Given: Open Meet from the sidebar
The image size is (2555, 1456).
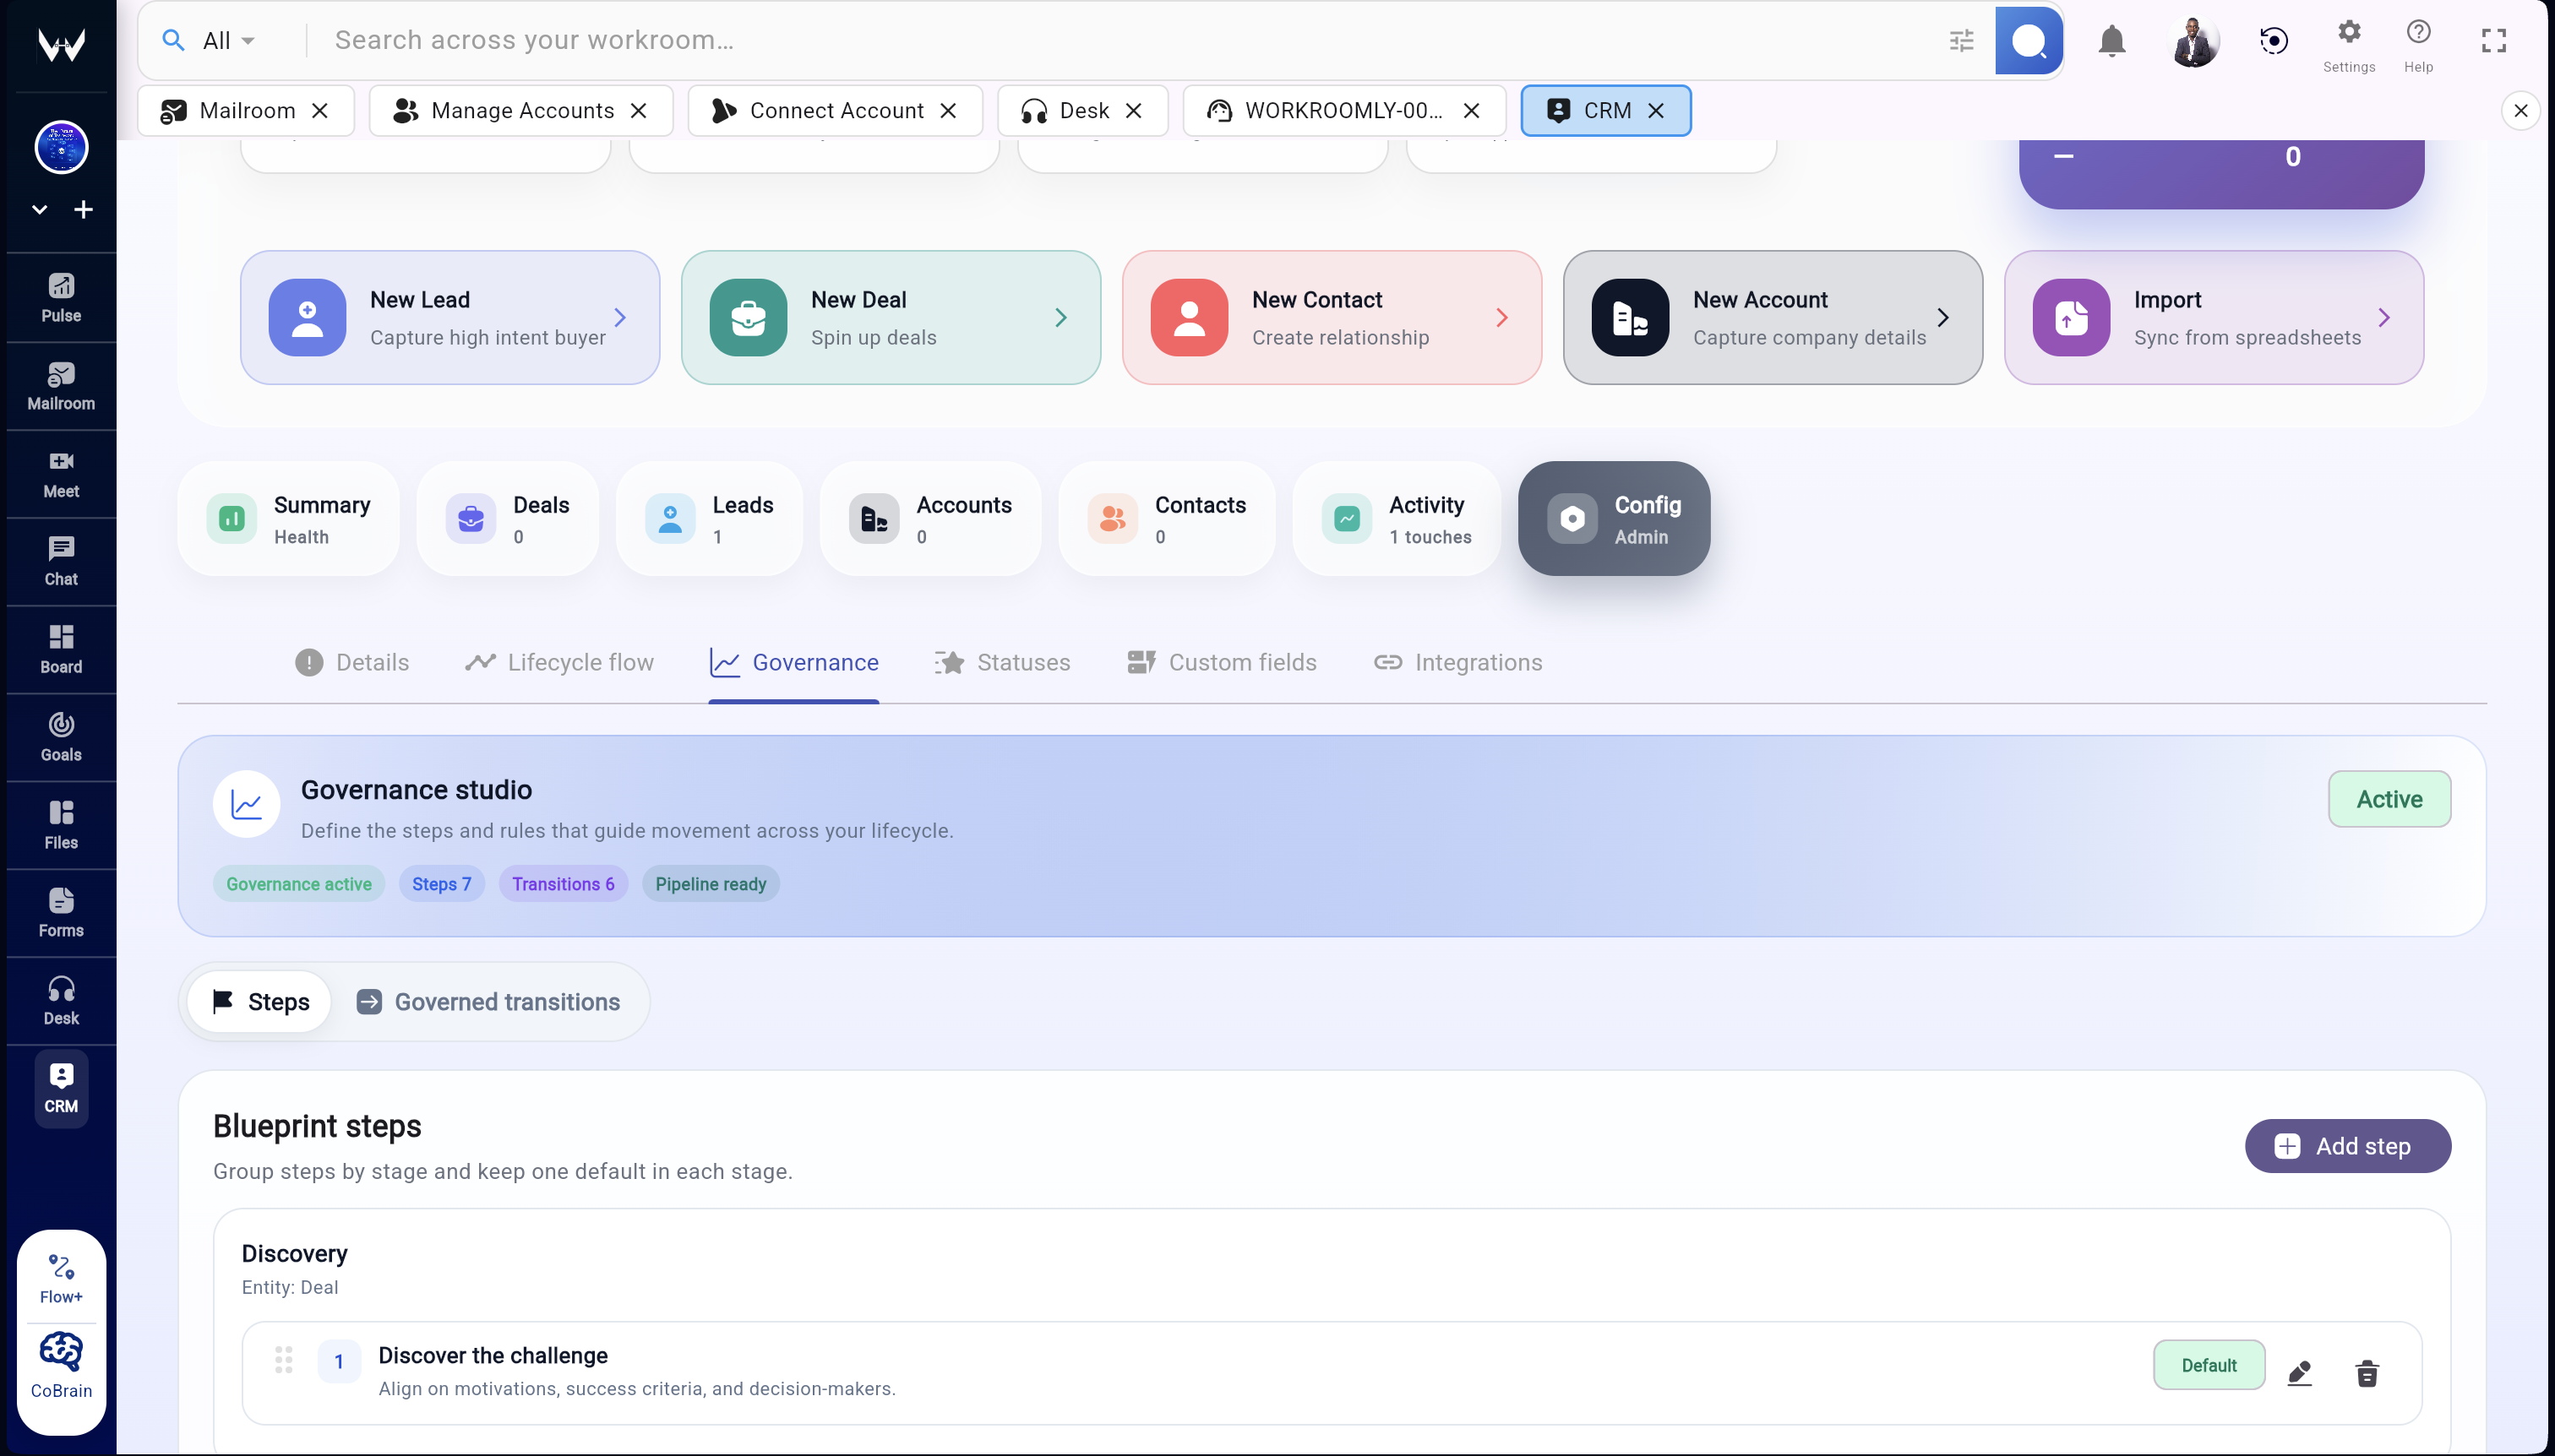Looking at the screenshot, I should pos(60,473).
